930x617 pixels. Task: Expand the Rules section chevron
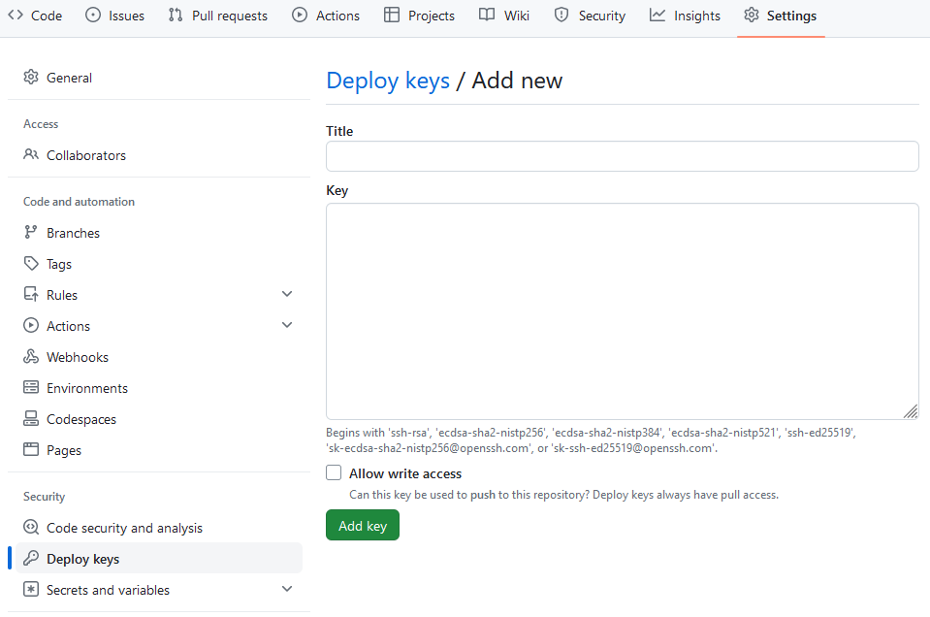coord(287,293)
